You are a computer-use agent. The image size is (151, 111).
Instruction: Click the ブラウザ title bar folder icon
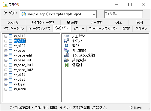[x=5, y=5]
